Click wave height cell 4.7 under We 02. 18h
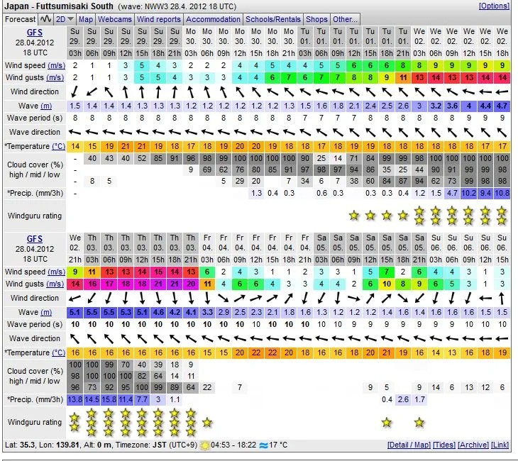518x461 pixels. [502, 106]
